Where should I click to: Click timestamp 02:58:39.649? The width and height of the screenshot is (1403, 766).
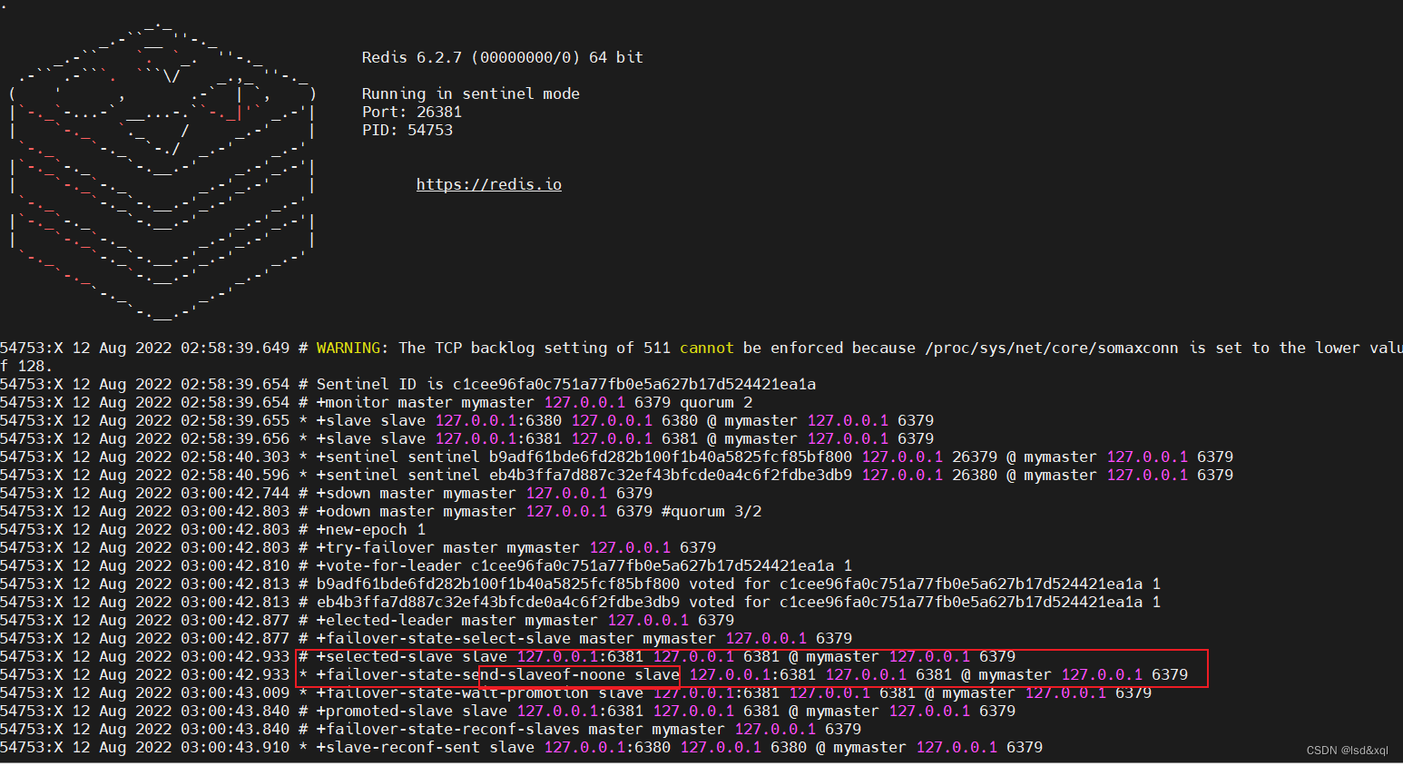click(x=235, y=348)
